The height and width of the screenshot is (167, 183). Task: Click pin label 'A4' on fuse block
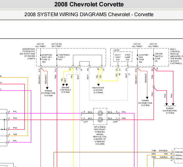(88, 70)
